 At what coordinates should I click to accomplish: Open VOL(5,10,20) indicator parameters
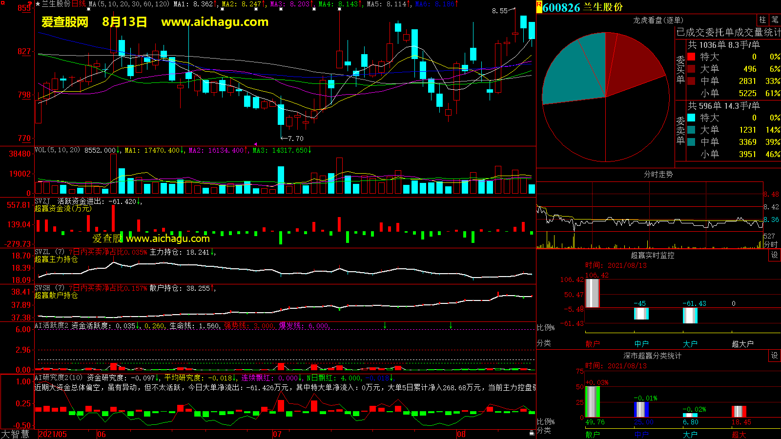point(57,150)
